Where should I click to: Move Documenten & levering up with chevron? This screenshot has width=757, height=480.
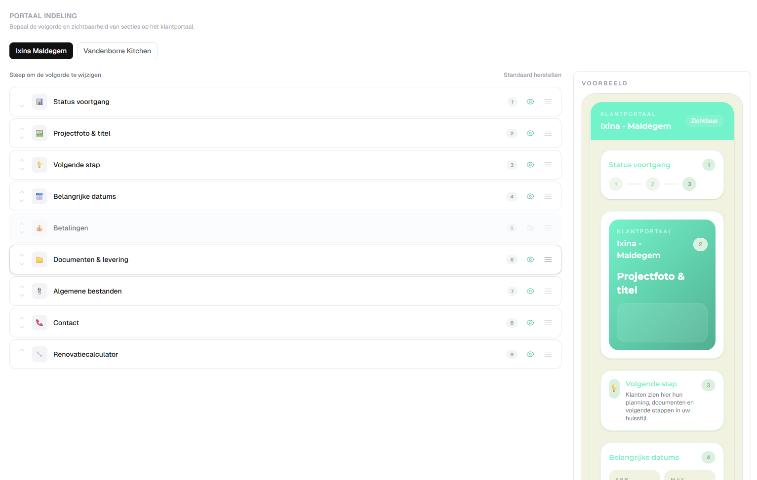[22, 255]
